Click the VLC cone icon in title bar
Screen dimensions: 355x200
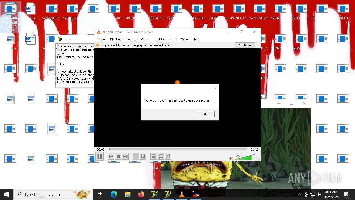98,32
